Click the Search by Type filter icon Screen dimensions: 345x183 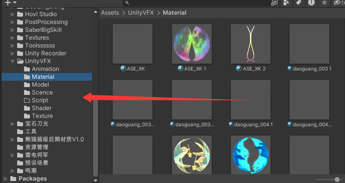tap(286, 3)
